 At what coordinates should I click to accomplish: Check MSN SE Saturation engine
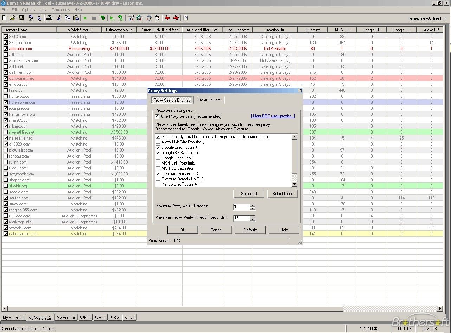[x=158, y=168]
